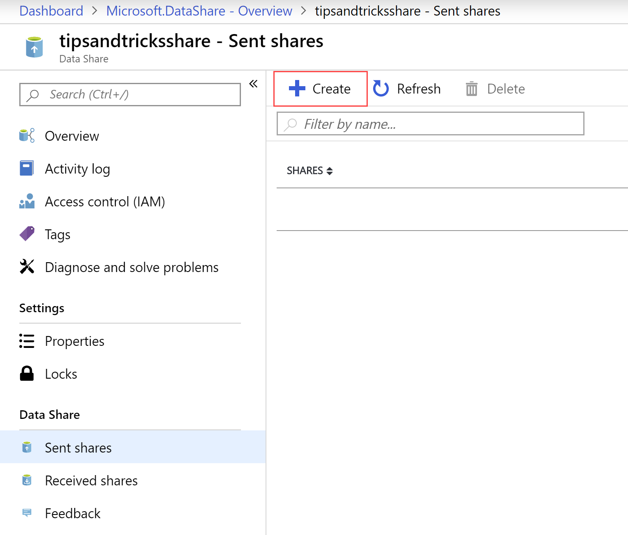
Task: Click the Sent shares bucket icon
Action: coord(27,447)
